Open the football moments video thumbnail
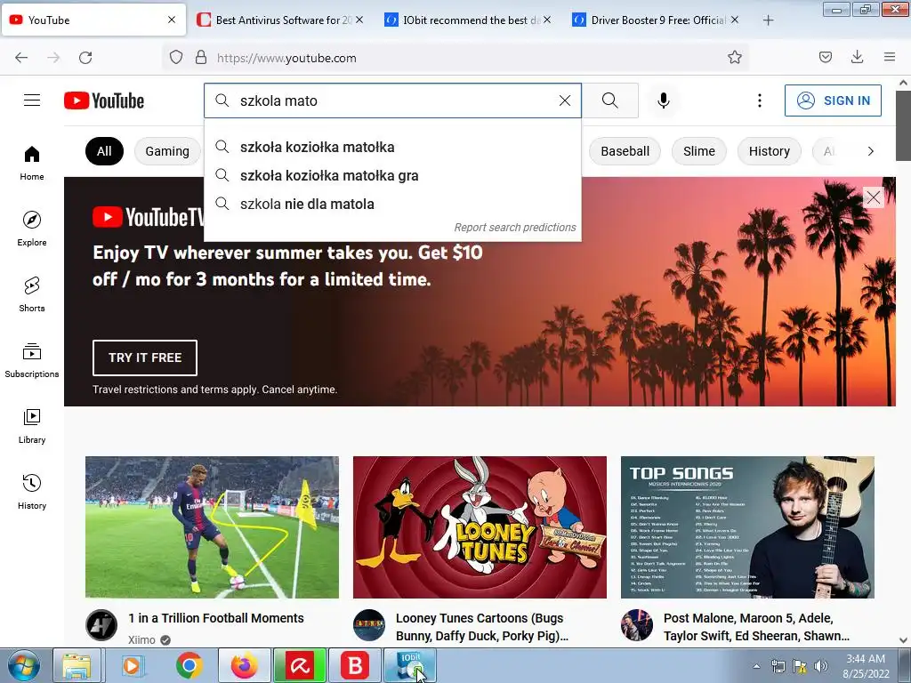 (x=212, y=526)
